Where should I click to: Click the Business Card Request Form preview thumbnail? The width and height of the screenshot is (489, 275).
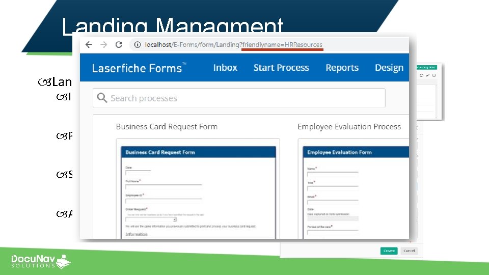tap(198, 188)
